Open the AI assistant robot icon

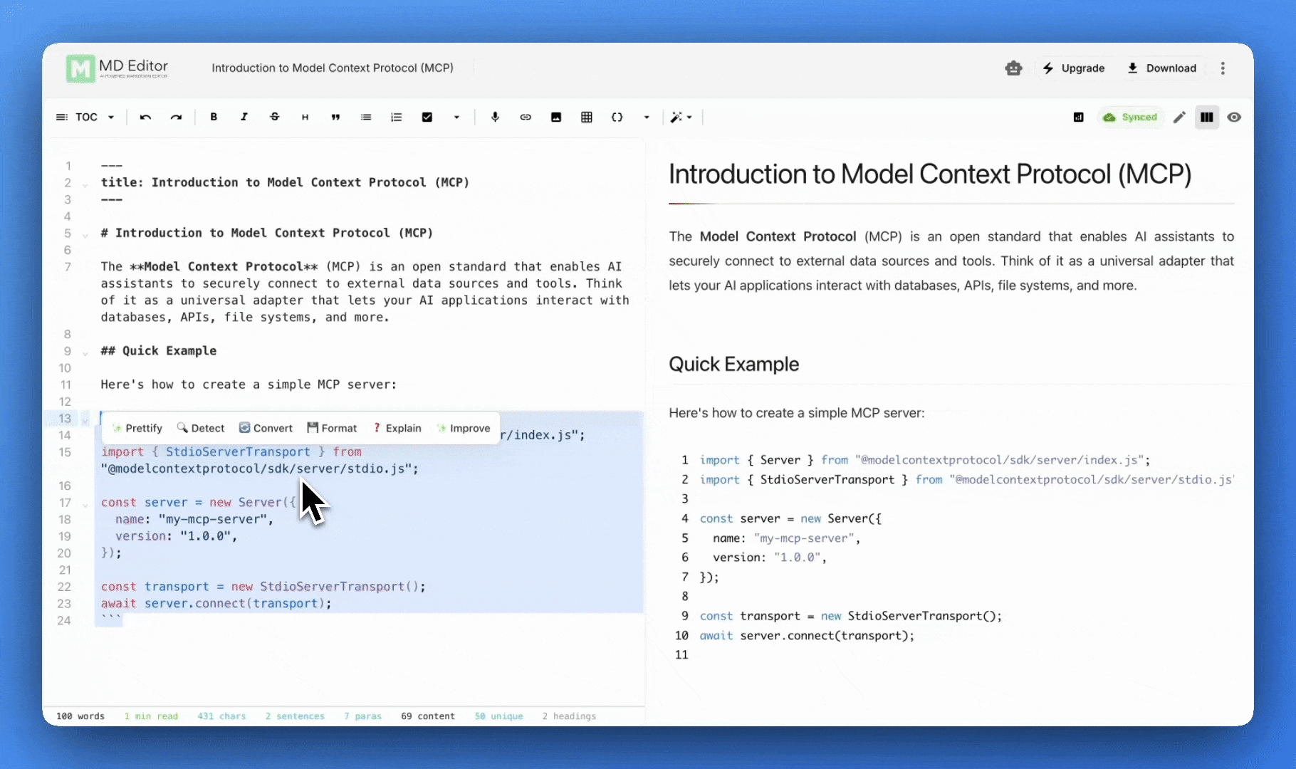pos(1013,68)
